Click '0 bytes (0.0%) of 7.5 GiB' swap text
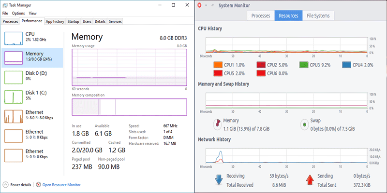Screen dimensions: 387x193 [x=332, y=129]
